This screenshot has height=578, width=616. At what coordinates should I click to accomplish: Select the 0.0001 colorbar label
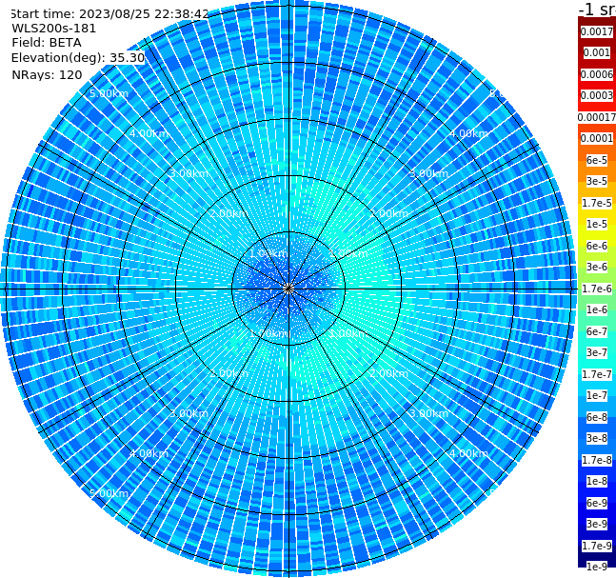click(x=597, y=138)
